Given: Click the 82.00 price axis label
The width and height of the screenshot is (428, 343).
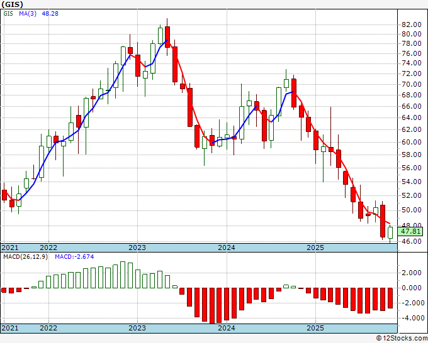Looking at the screenshot, I should click(412, 24).
